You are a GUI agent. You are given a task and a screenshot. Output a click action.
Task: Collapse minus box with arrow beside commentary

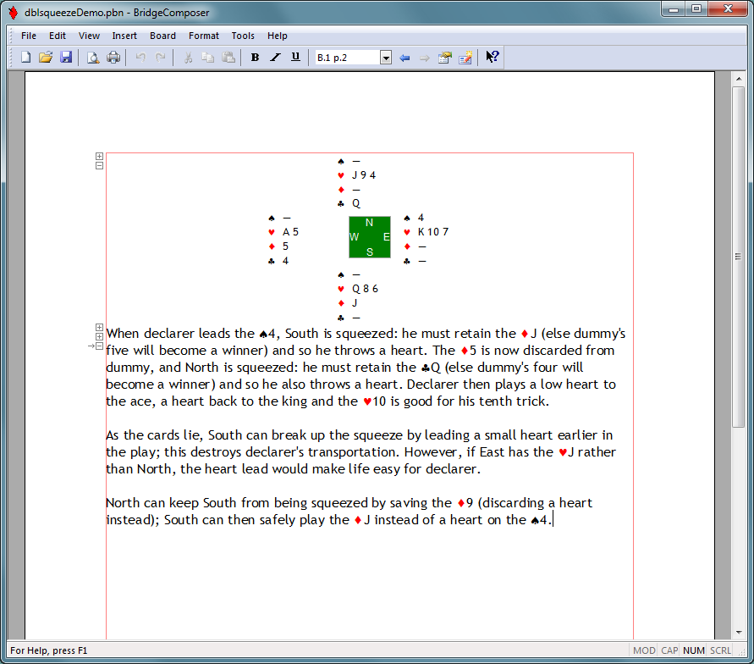99,346
